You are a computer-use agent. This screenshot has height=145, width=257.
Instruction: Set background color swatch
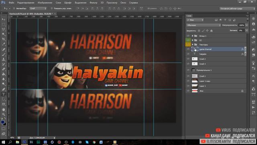point(5,124)
